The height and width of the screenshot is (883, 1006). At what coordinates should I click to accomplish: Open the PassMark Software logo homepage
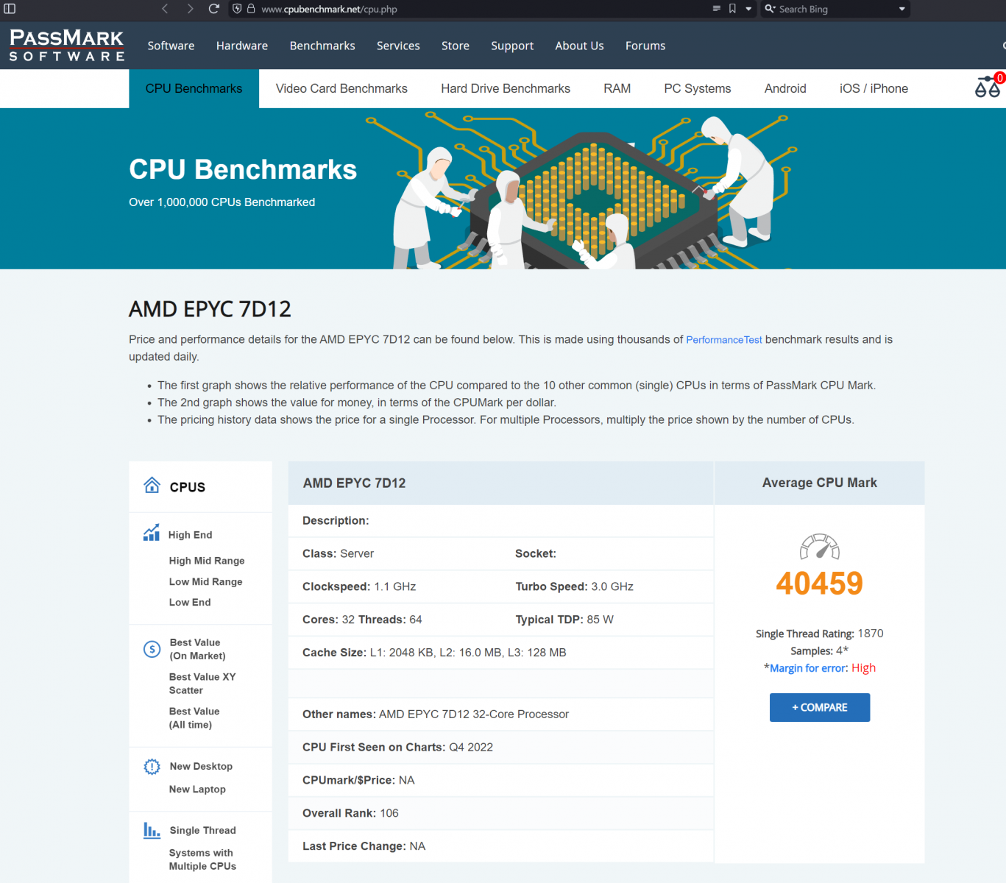click(67, 45)
